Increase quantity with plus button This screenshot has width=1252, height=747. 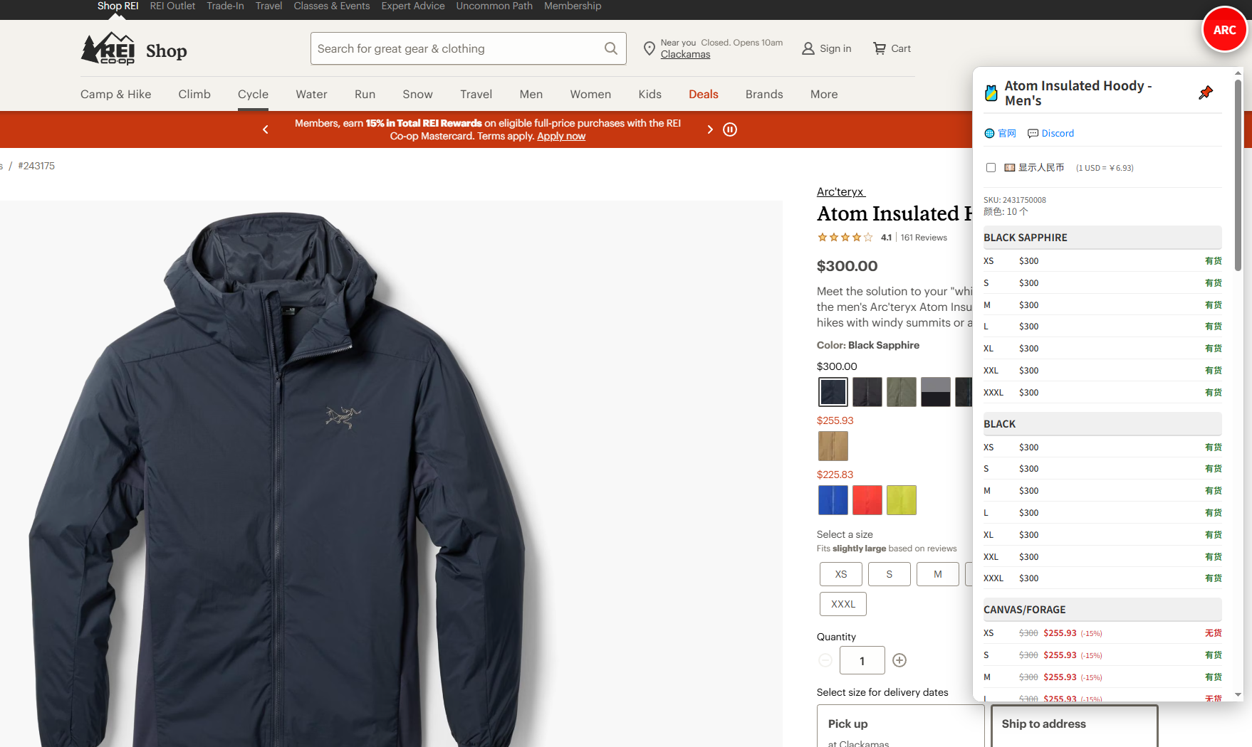pyautogui.click(x=899, y=660)
